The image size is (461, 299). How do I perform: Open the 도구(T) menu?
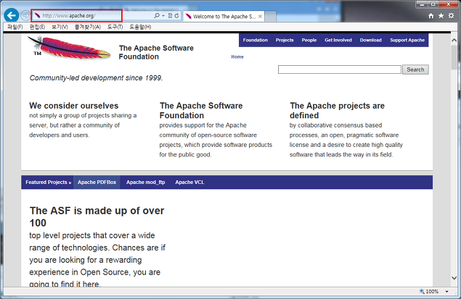(115, 27)
